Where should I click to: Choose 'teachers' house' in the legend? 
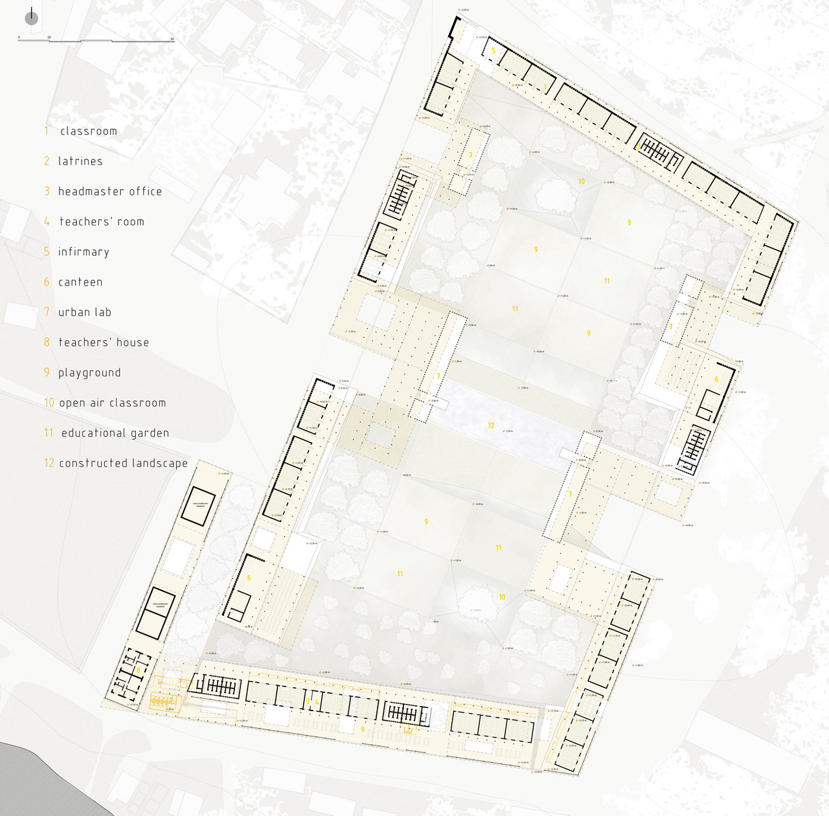[104, 343]
